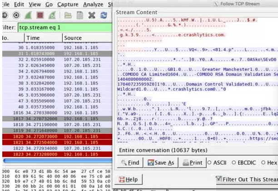Select packet row 1818 at 34.271190000
The height and width of the screenshot is (191, 278).
(x=57, y=124)
